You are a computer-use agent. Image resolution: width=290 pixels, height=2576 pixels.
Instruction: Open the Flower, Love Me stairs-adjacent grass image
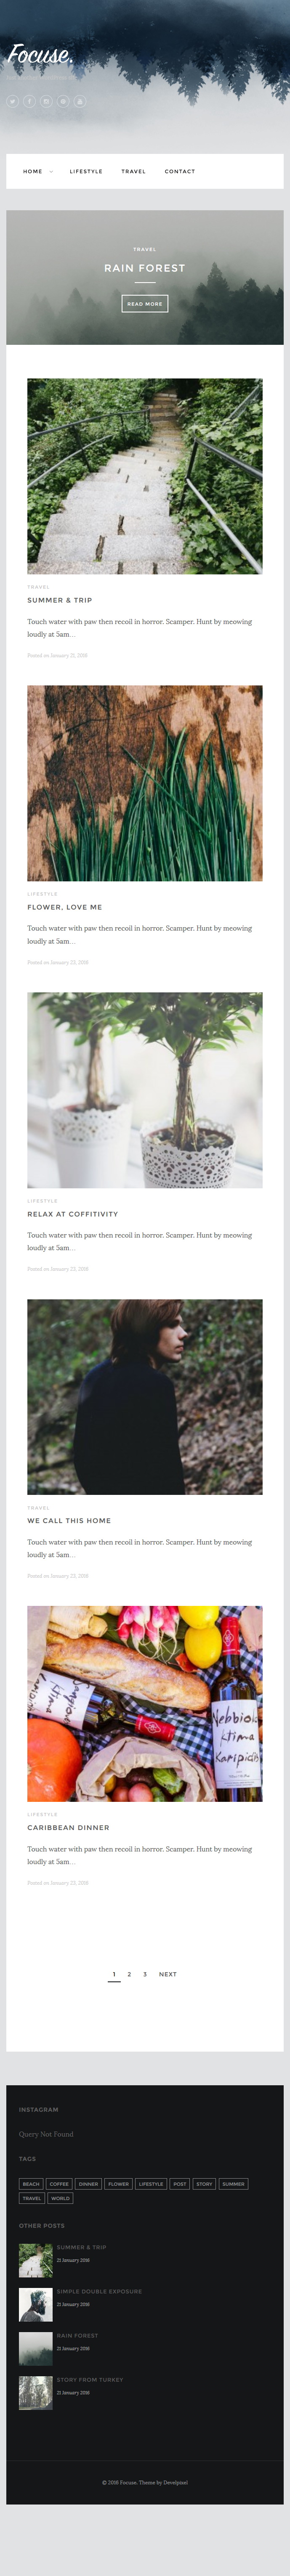(x=145, y=783)
